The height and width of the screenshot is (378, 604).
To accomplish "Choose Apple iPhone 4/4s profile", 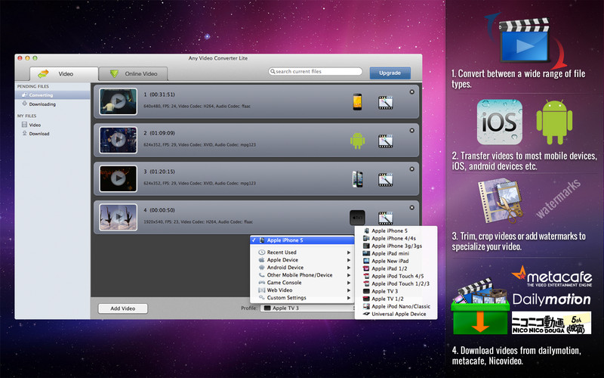I will pos(396,238).
